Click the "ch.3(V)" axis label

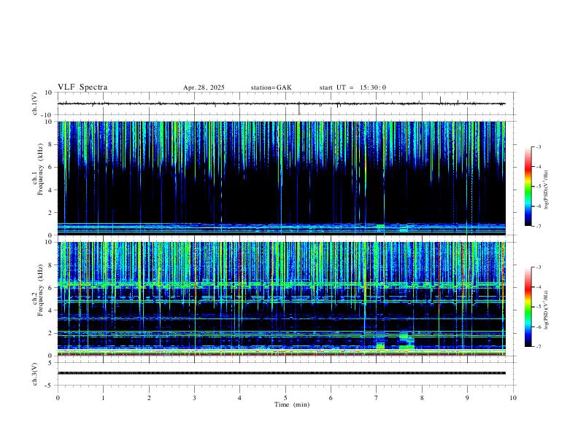(x=35, y=374)
